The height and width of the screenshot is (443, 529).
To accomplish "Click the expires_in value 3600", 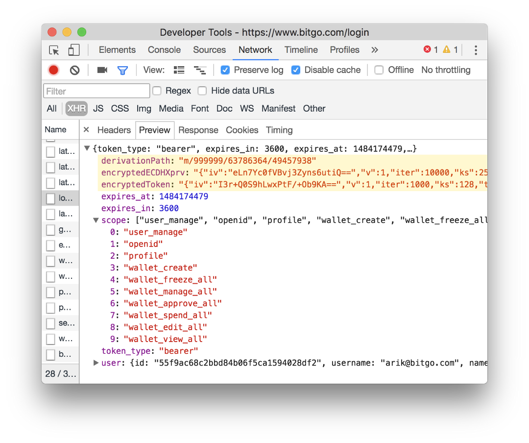I will pos(168,208).
